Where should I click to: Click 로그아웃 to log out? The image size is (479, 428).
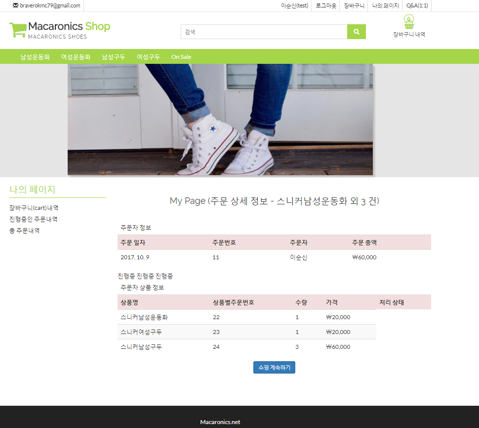325,5
